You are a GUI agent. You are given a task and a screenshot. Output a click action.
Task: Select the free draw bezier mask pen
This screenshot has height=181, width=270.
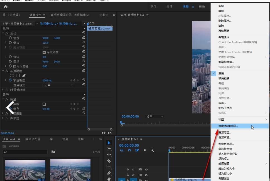(x=24, y=76)
